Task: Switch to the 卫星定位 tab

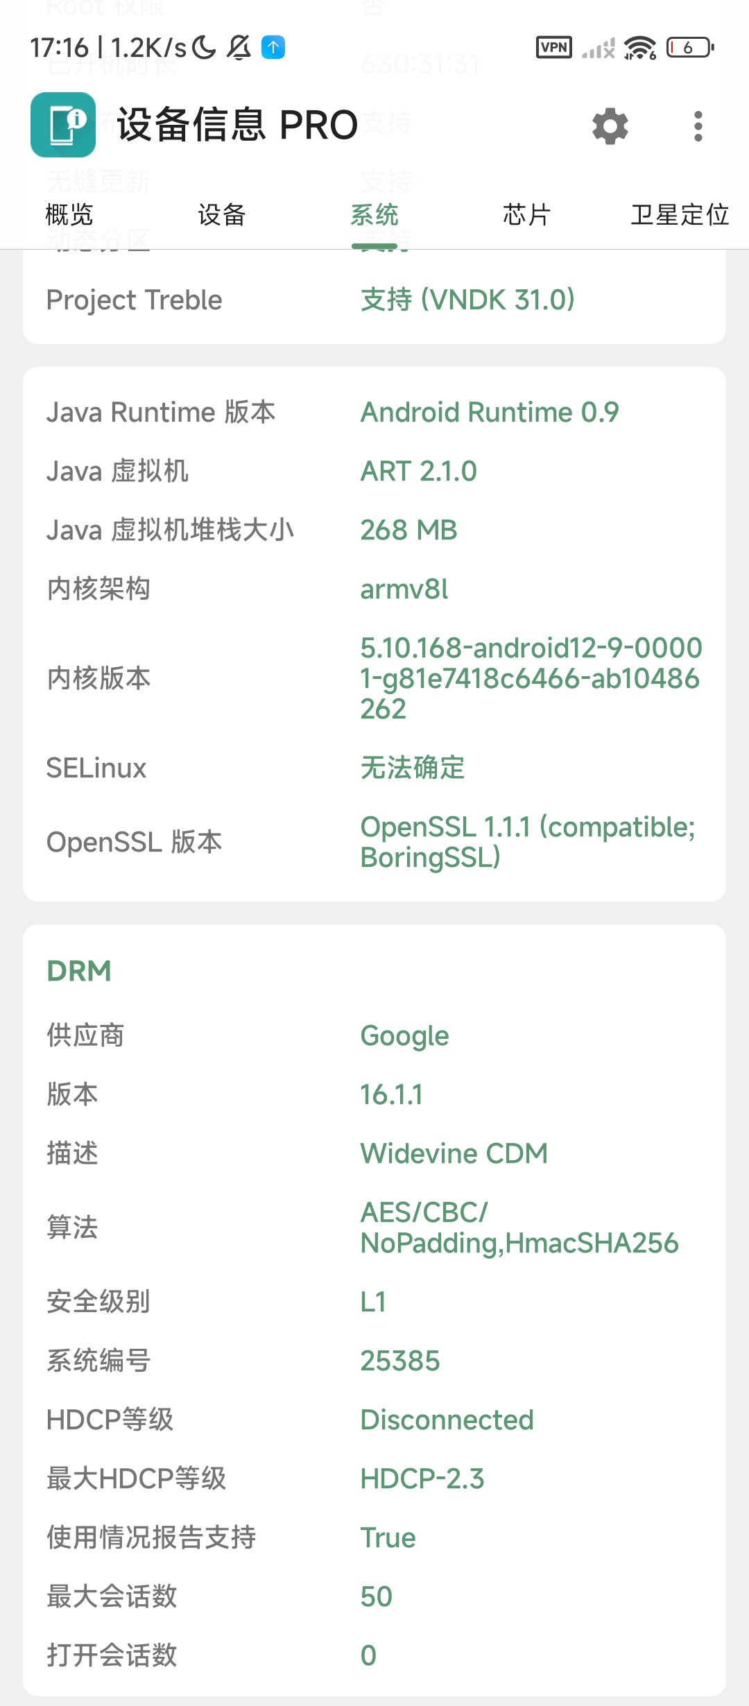Action: pos(680,215)
